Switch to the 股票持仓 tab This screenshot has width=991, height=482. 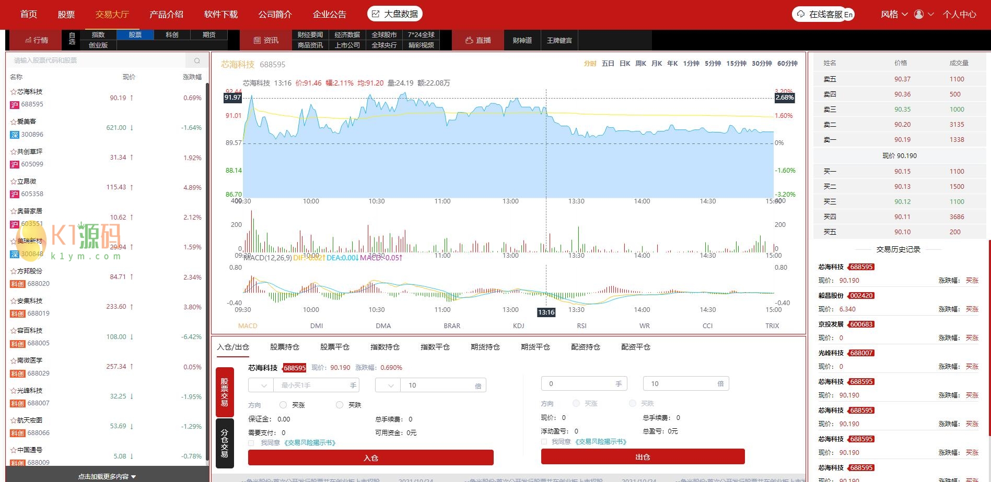click(x=284, y=347)
